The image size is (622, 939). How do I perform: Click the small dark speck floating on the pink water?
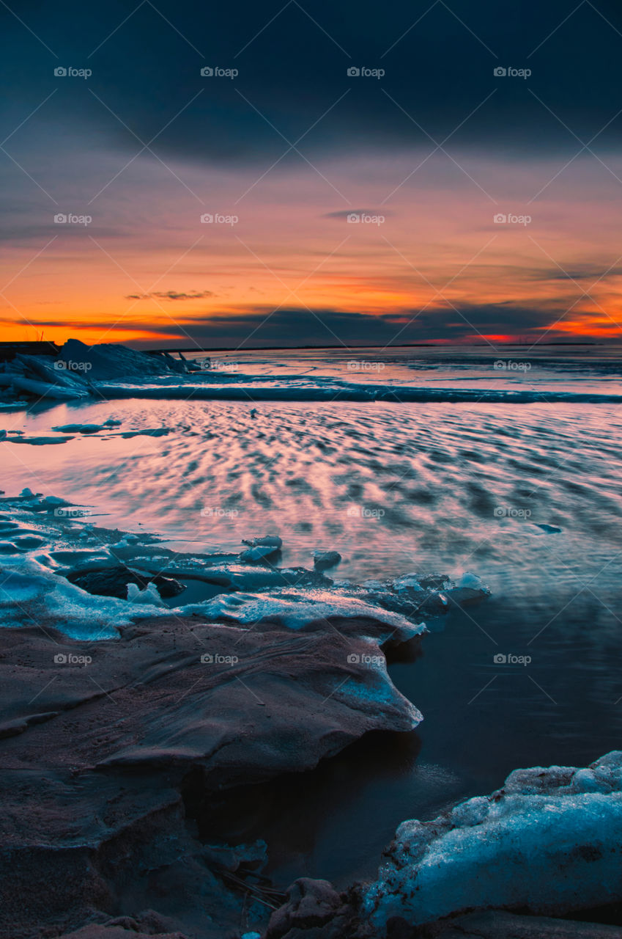253,414
